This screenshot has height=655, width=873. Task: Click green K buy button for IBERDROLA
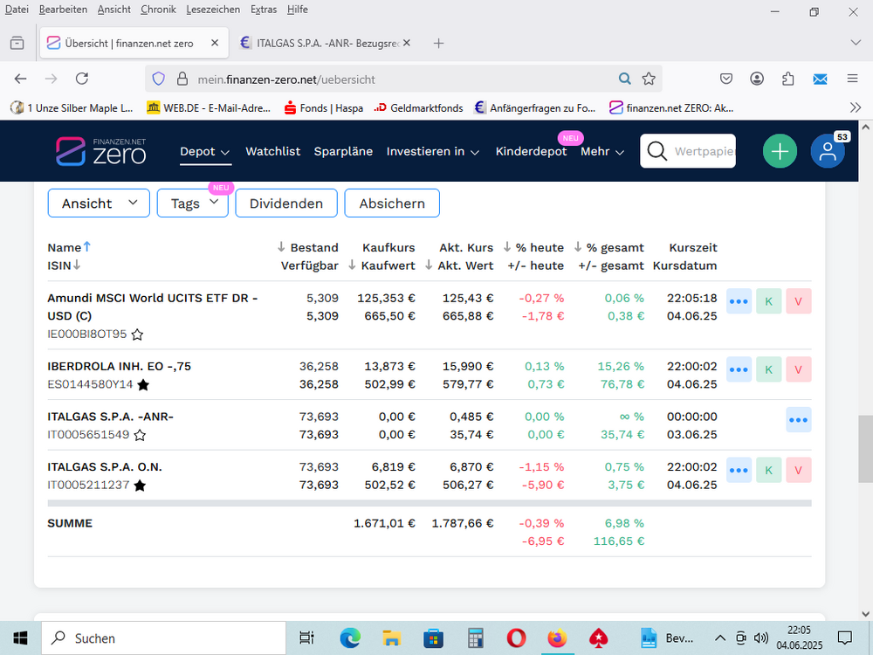point(768,369)
